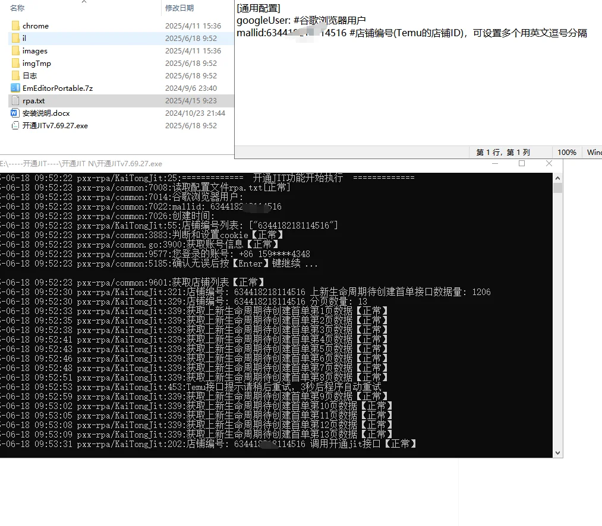The width and height of the screenshot is (602, 526).
Task: Click file name rpa.txt
Action: point(33,100)
